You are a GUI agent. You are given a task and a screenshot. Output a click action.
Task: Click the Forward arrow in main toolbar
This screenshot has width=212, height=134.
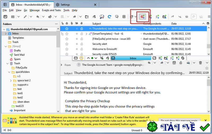click(74, 17)
